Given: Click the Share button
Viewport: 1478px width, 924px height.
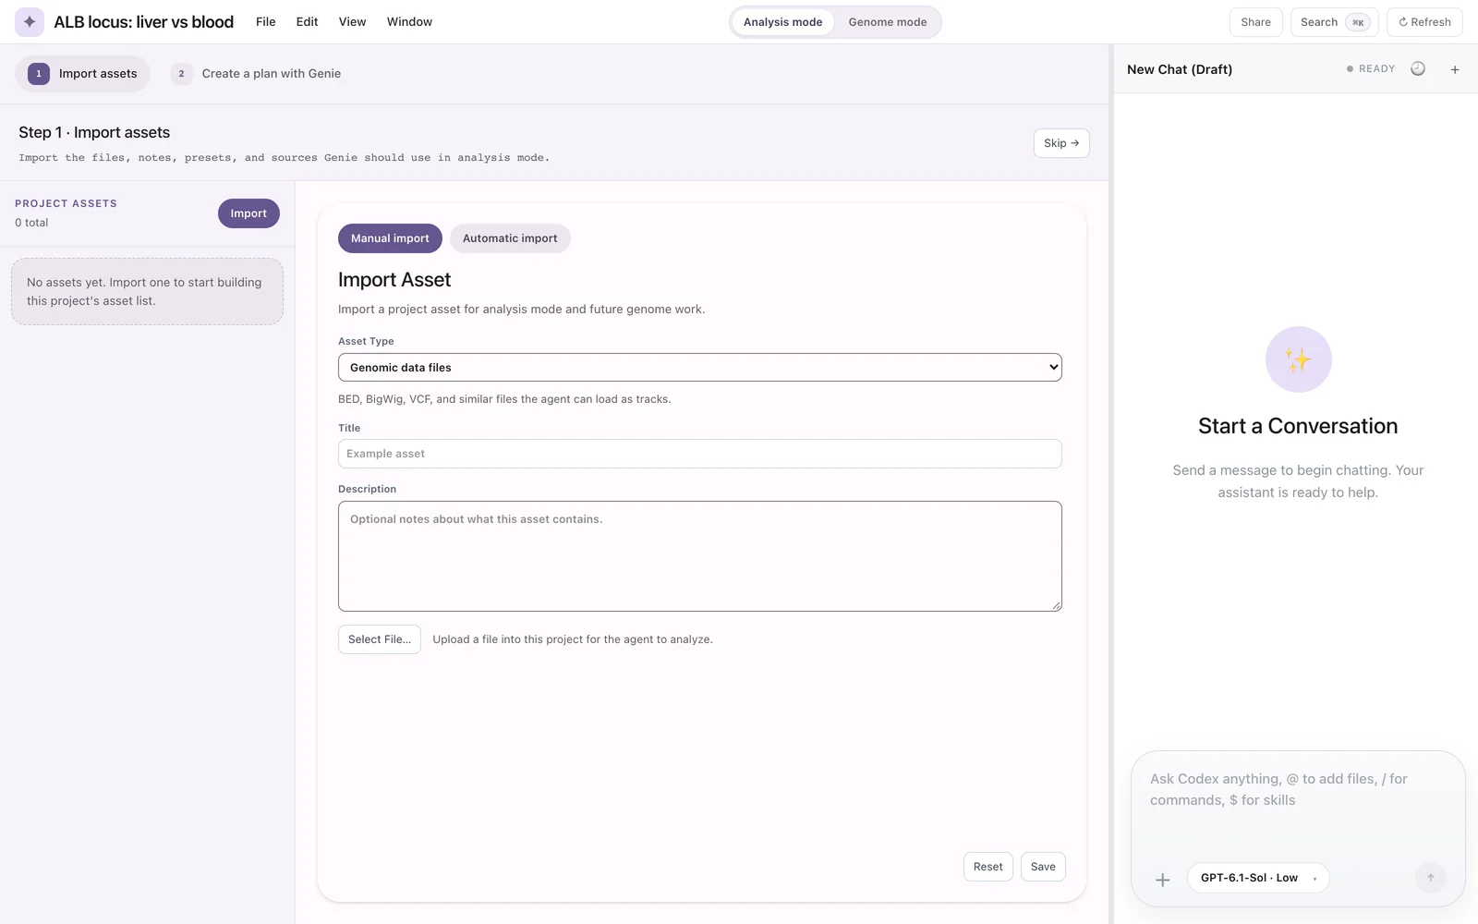Looking at the screenshot, I should click(1255, 22).
